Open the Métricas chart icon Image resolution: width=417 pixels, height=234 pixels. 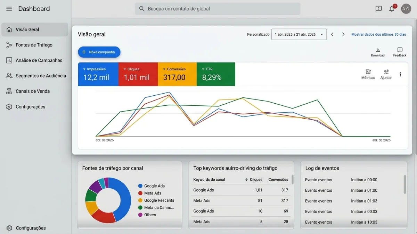click(368, 72)
